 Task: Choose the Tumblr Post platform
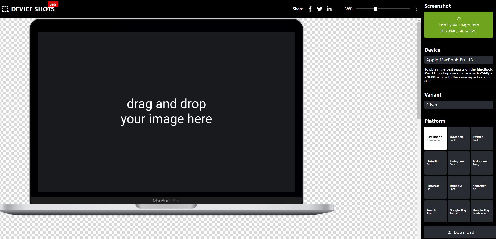(x=435, y=211)
